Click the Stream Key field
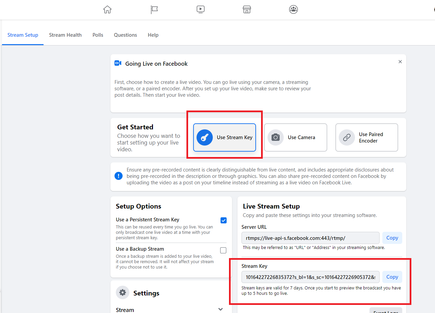The width and height of the screenshot is (435, 313). point(310,277)
